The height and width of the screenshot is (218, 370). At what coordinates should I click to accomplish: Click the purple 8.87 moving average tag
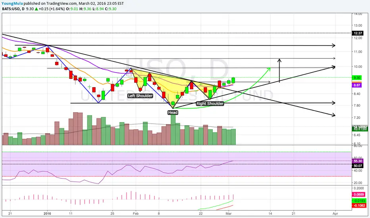pyautogui.click(x=357, y=85)
